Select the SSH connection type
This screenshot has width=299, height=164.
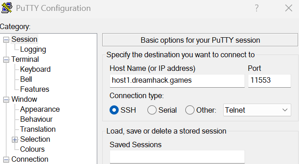click(114, 110)
